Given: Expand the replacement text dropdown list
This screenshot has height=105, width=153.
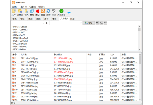Looking at the screenshot, I should pos(80,23).
